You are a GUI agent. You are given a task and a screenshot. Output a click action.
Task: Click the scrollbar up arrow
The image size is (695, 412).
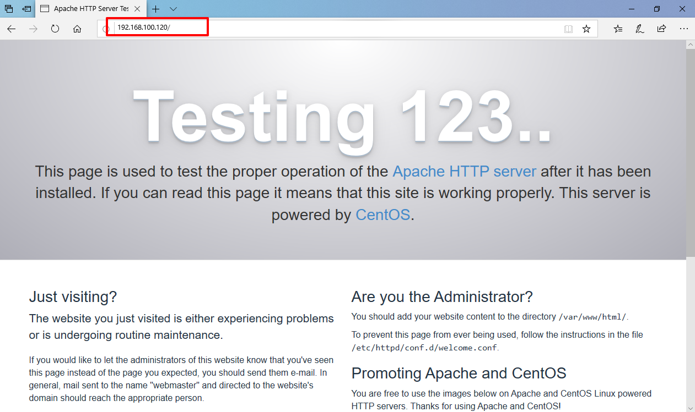(690, 44)
